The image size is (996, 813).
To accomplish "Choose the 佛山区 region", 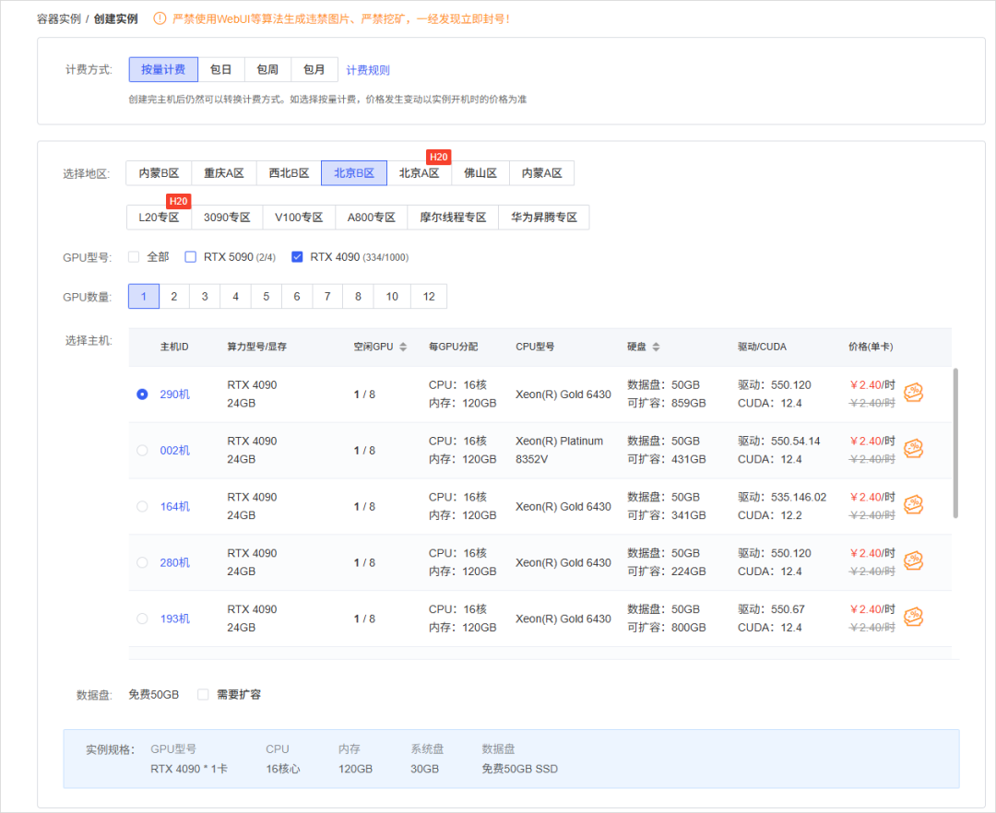I will pos(480,173).
